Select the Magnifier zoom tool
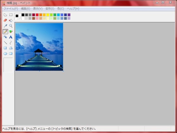177x133 pixels. coord(11,26)
